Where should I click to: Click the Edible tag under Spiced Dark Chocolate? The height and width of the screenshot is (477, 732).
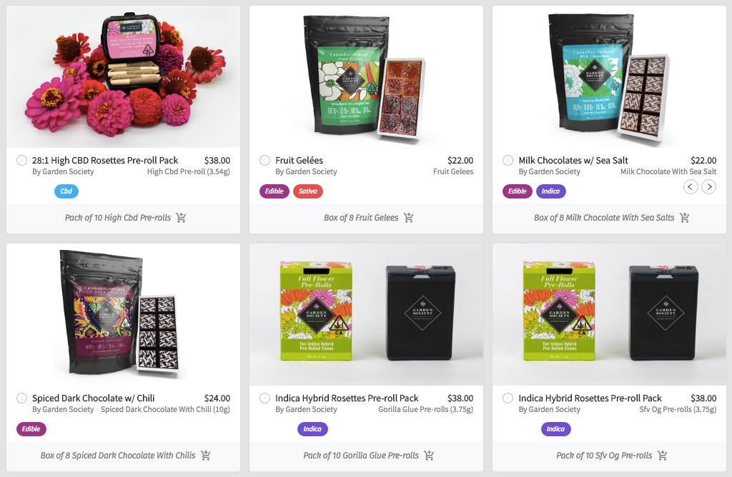[31, 429]
